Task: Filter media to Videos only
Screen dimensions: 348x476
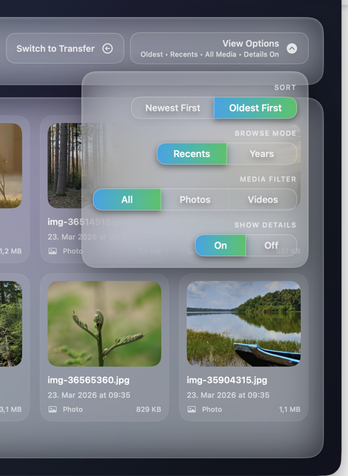Action: pyautogui.click(x=263, y=199)
